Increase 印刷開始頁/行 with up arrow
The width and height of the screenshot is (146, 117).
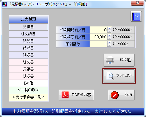pos(109,28)
